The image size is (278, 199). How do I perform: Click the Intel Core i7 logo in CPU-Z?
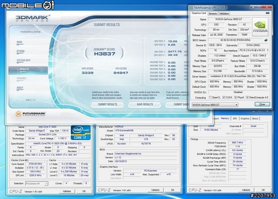(81, 133)
